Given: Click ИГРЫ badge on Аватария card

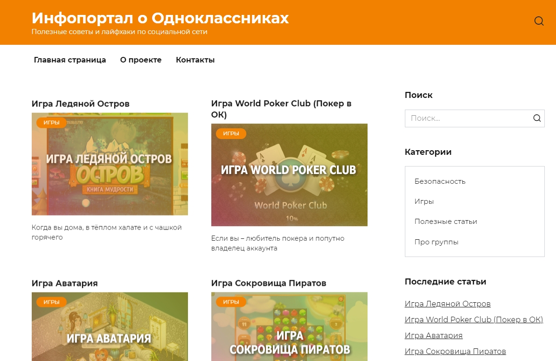Looking at the screenshot, I should [x=51, y=302].
